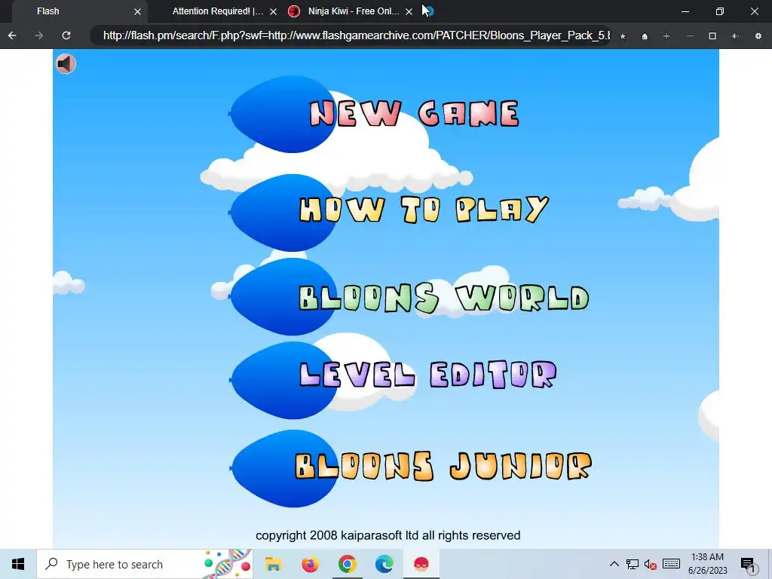Switch to the Attention Required tab
The image size is (772, 579).
tap(218, 11)
